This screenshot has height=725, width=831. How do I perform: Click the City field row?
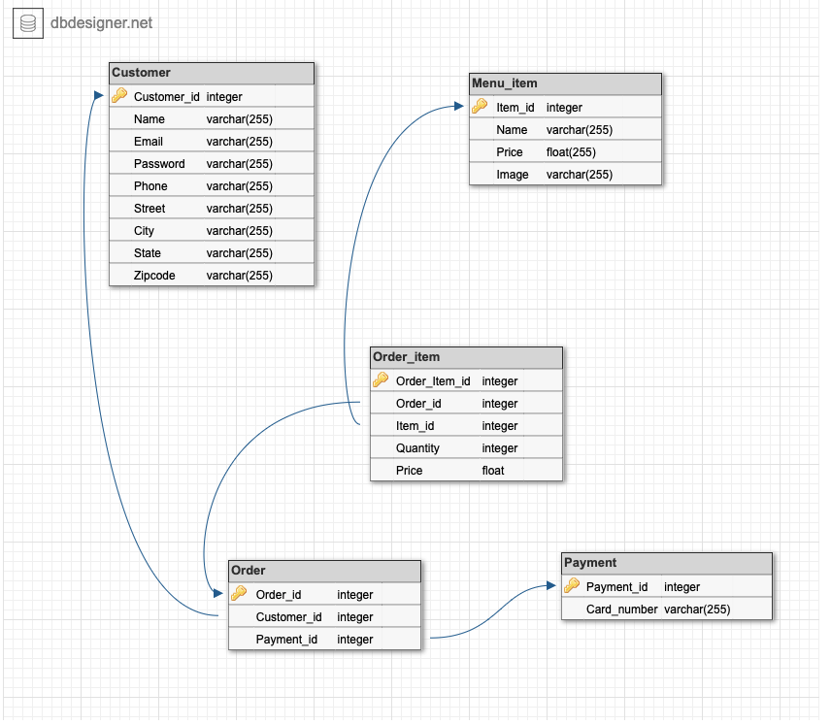[212, 231]
